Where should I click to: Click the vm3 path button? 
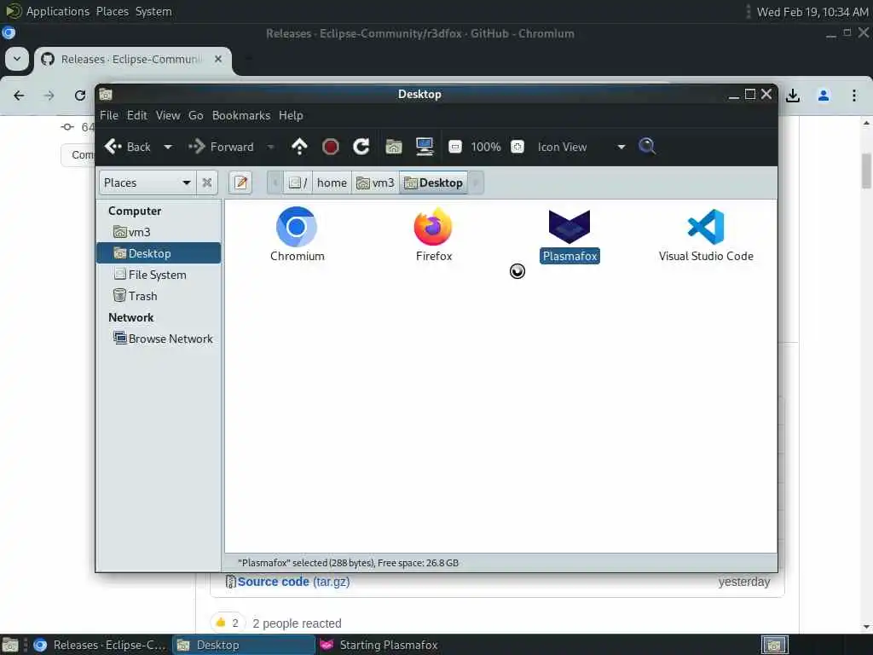click(x=375, y=183)
